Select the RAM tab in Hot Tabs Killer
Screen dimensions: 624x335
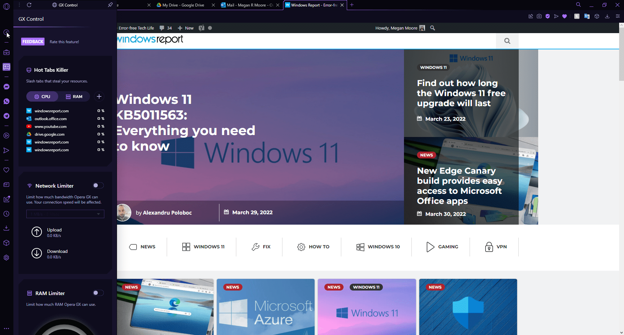click(x=74, y=96)
